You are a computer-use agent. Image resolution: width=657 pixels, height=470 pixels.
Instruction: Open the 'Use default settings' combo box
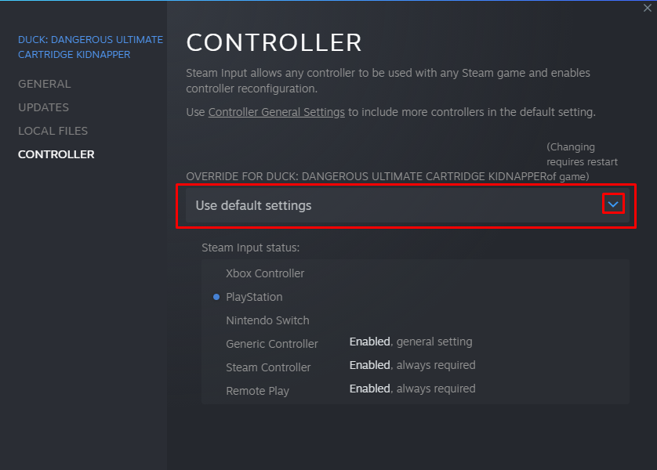coord(392,206)
